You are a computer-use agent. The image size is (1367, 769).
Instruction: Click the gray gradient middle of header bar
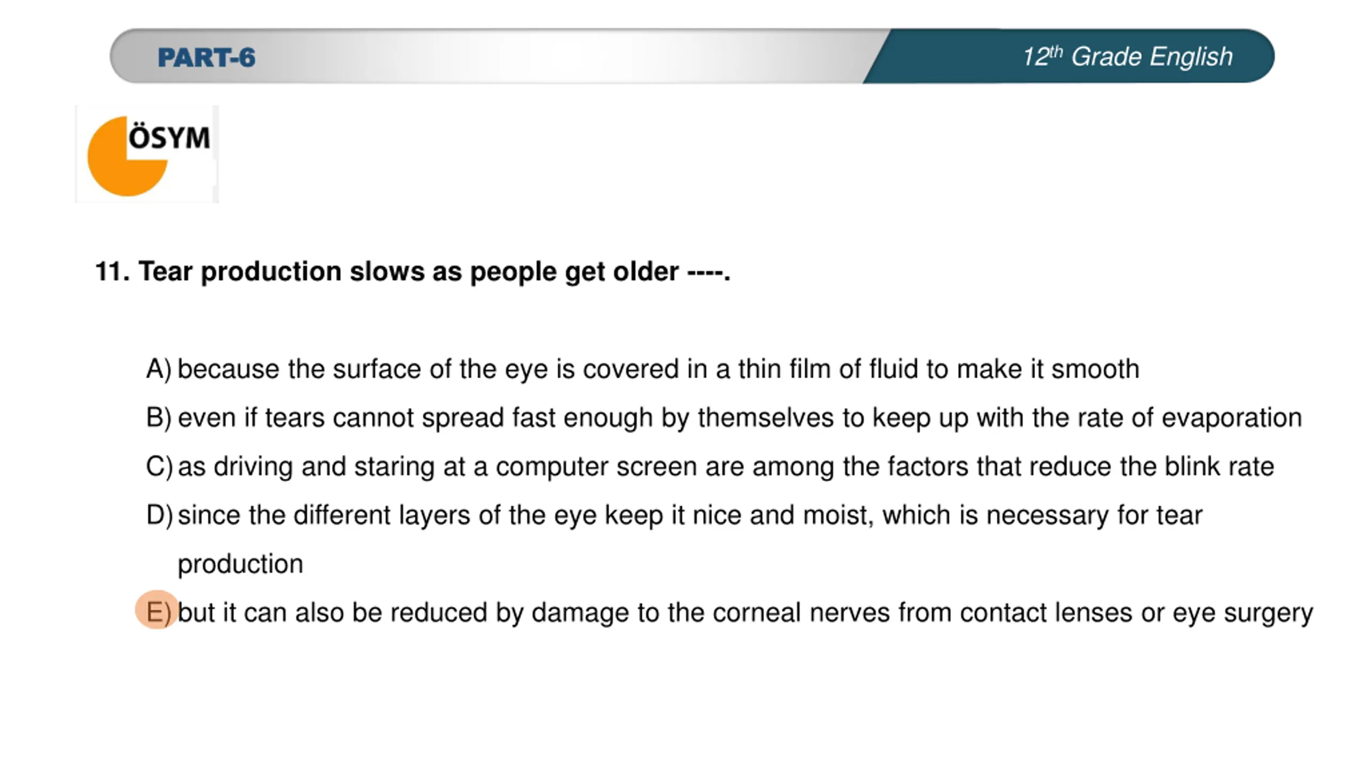tap(561, 56)
